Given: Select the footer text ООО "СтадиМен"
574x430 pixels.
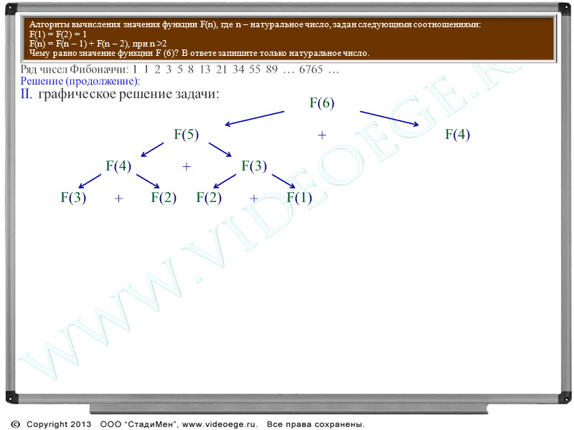Looking at the screenshot, I should (138, 424).
